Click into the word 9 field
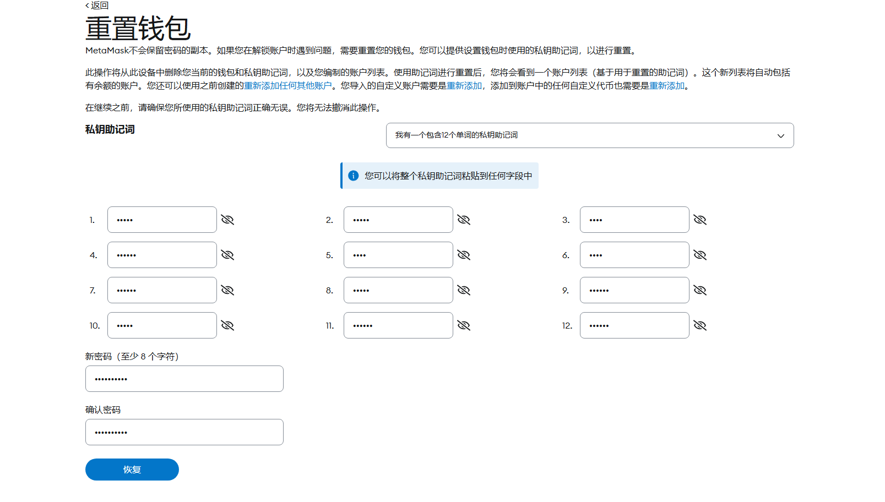 [x=634, y=290]
